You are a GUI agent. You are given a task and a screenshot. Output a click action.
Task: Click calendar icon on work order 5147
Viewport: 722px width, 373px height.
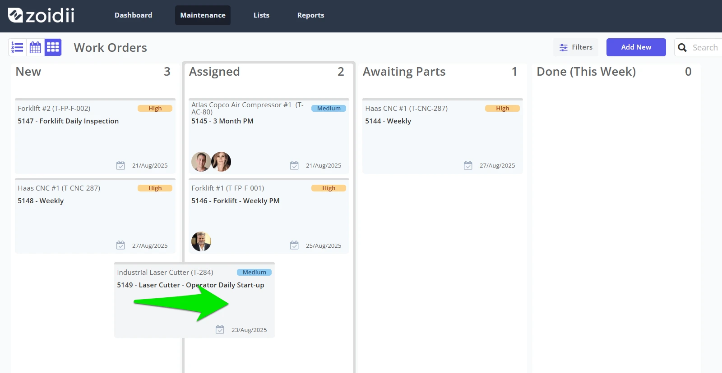[120, 165]
